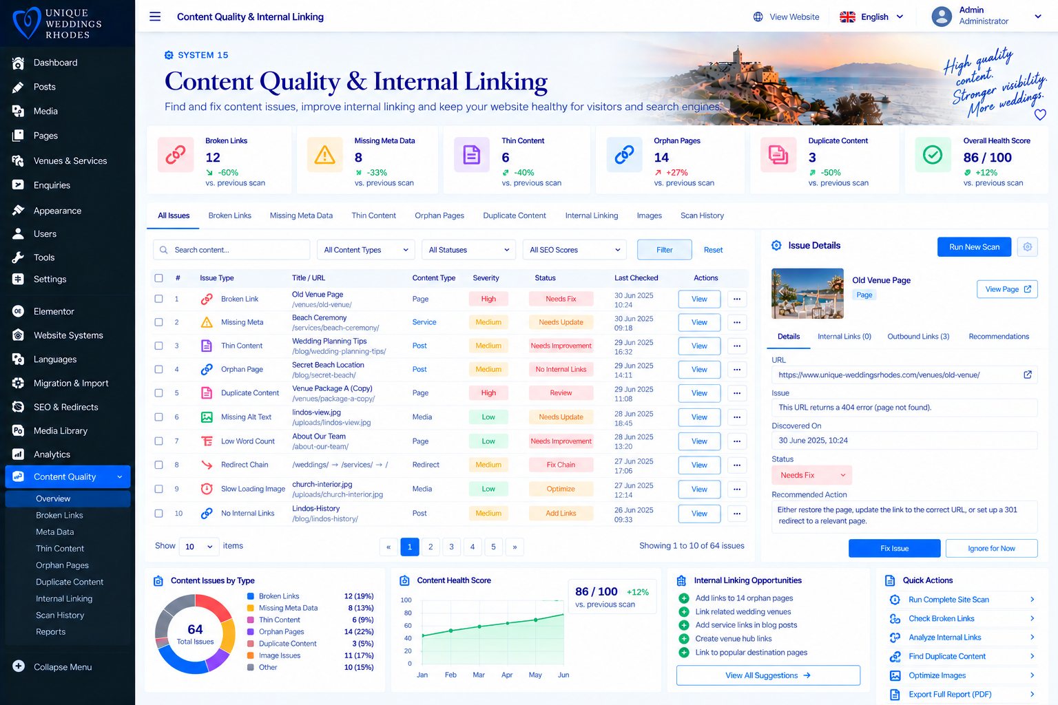
Task: Switch to the Scan History tab
Action: [702, 215]
